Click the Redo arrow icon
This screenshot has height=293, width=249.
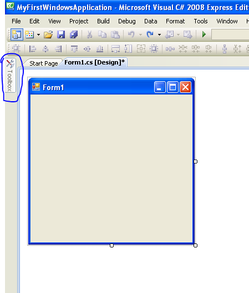[x=150, y=34]
